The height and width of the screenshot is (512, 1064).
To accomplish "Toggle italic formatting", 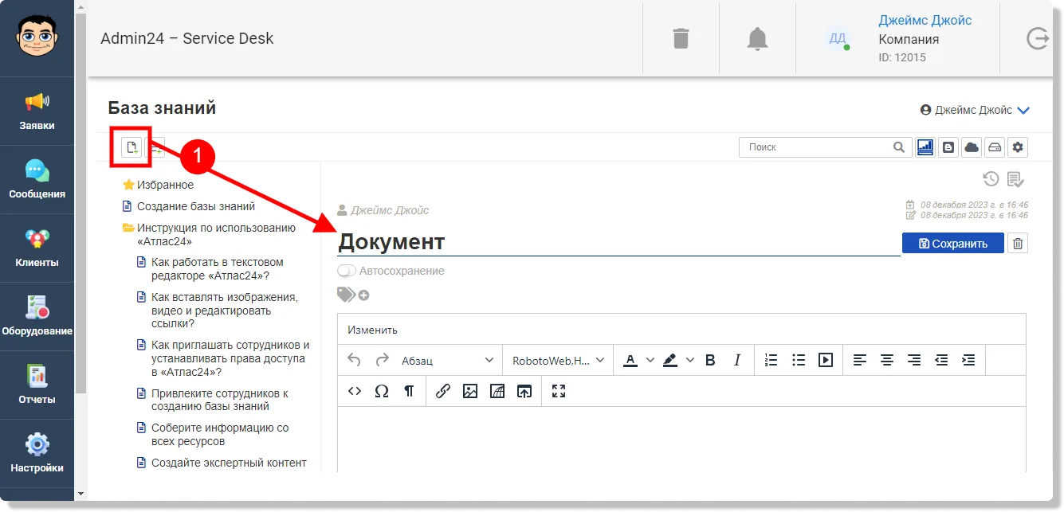I will click(x=737, y=360).
